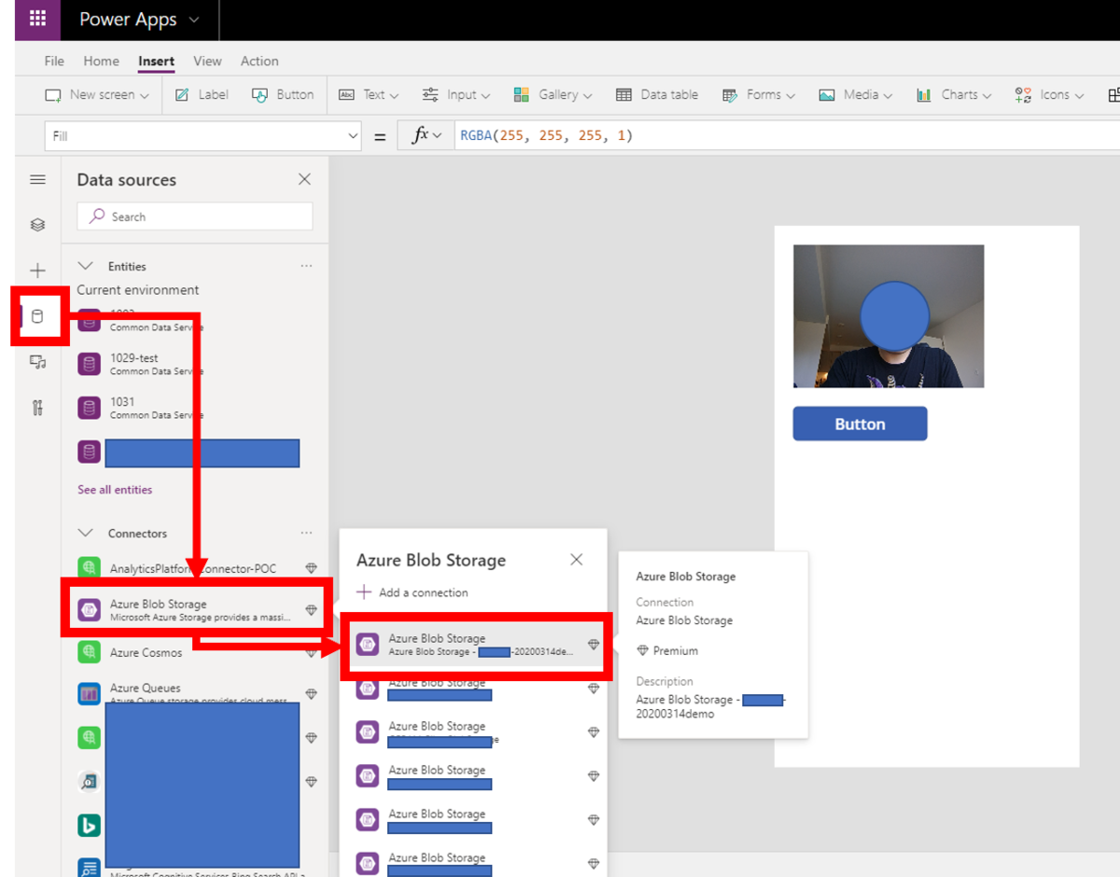This screenshot has width=1120, height=877.
Task: Close the Azure Blob Storage flyout
Action: click(577, 560)
